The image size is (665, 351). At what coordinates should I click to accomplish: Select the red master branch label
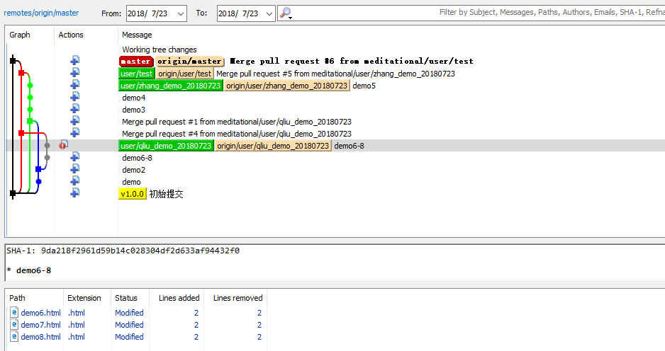click(136, 62)
